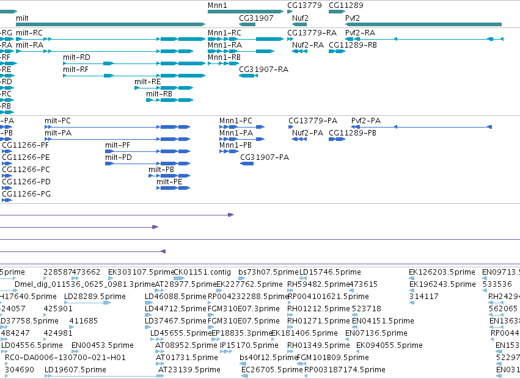
Task: Select the Nuf2-RA transcript label
Action: [x=308, y=45]
